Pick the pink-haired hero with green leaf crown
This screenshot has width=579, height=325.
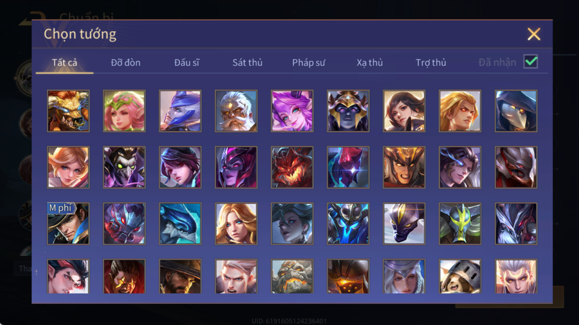point(124,111)
